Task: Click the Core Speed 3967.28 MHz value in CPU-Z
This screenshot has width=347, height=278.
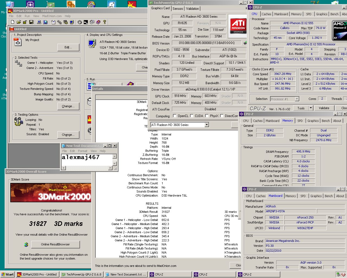Action: [x=283, y=74]
